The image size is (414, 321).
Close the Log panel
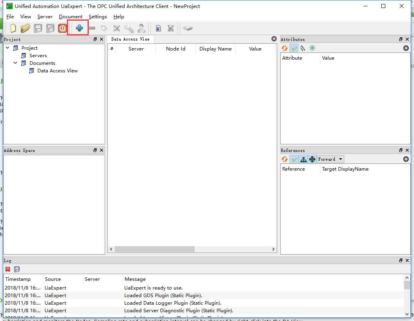(407, 260)
